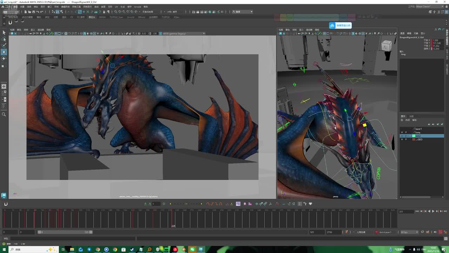Jump to start of playback range

click(x=417, y=211)
